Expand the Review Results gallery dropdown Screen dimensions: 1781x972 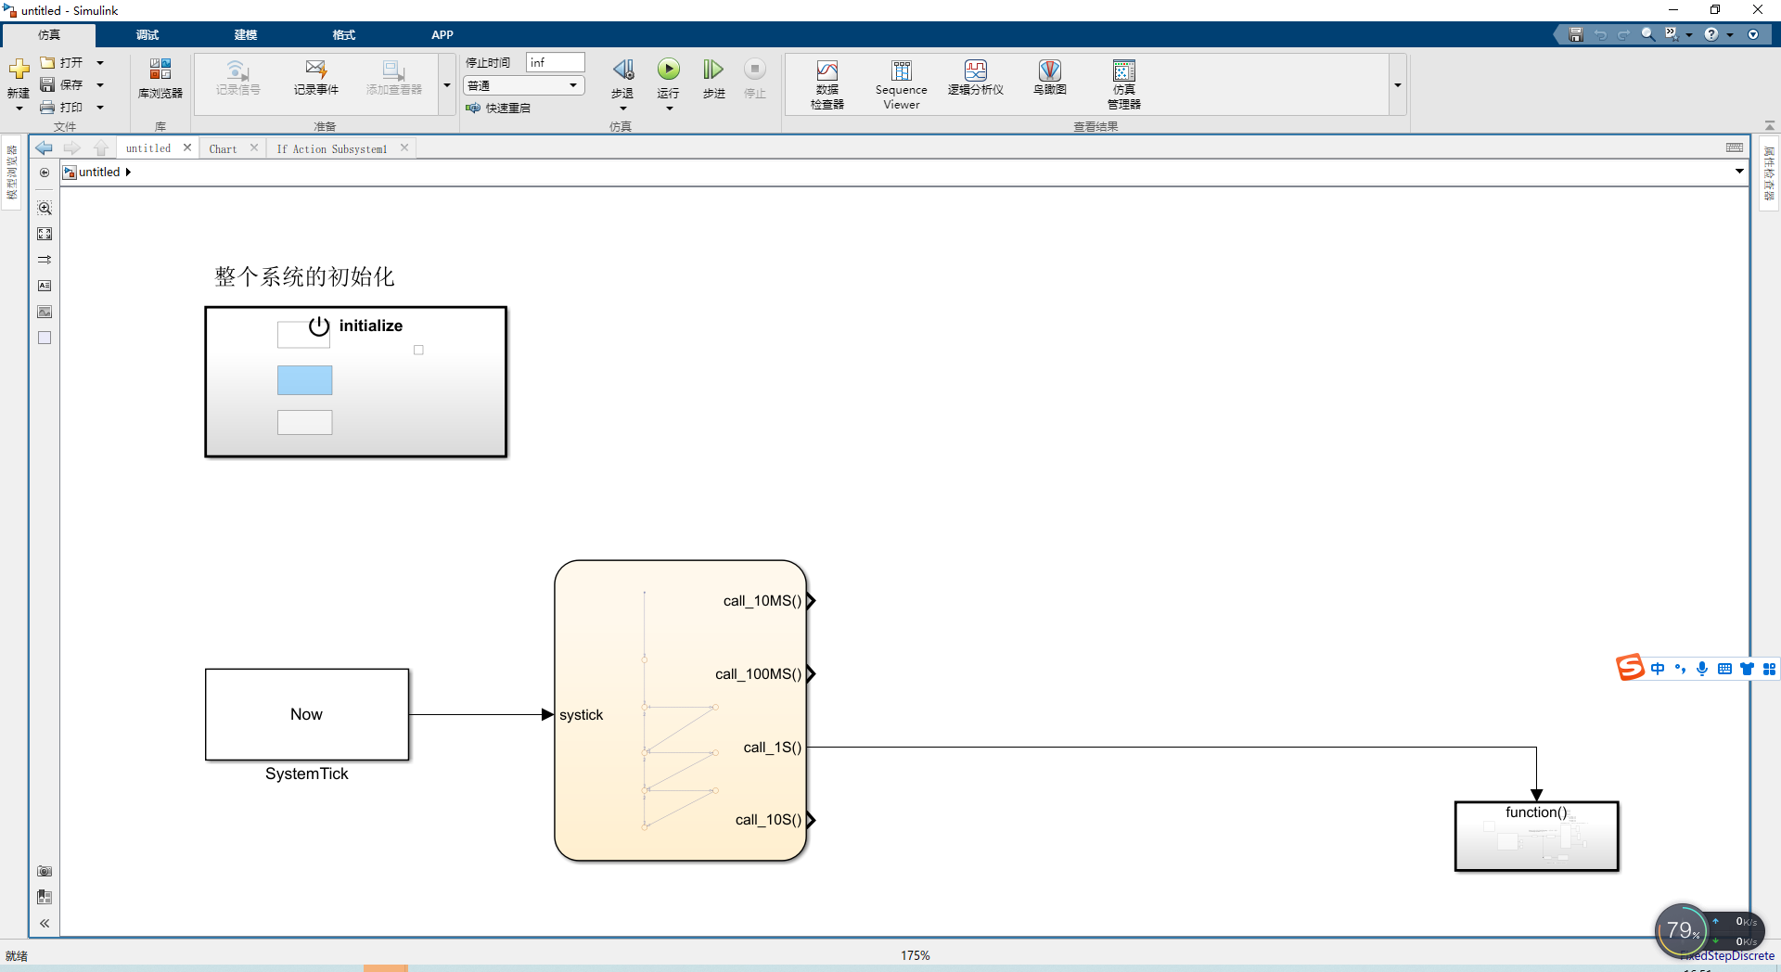[1397, 85]
